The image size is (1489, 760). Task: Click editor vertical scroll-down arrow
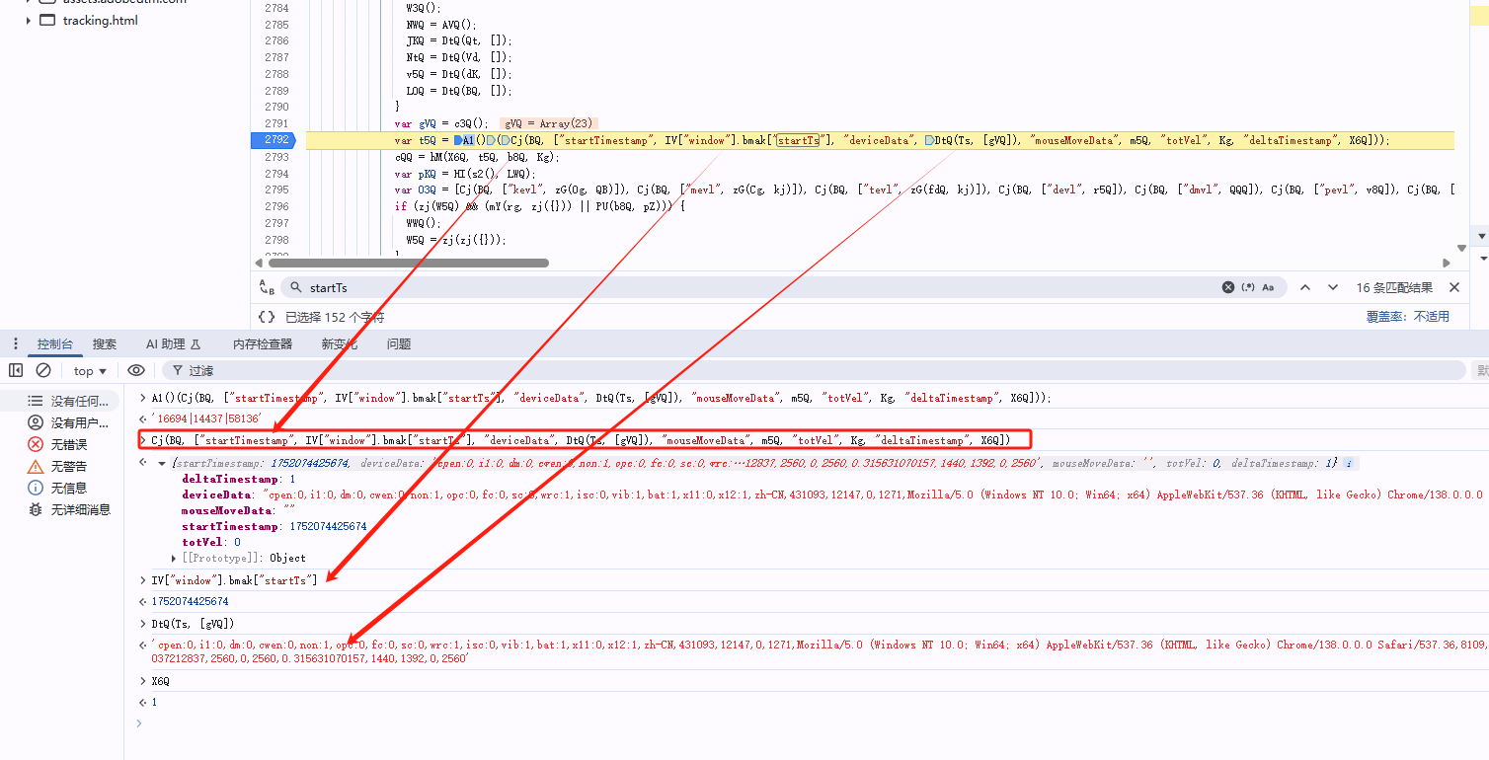click(x=1462, y=248)
